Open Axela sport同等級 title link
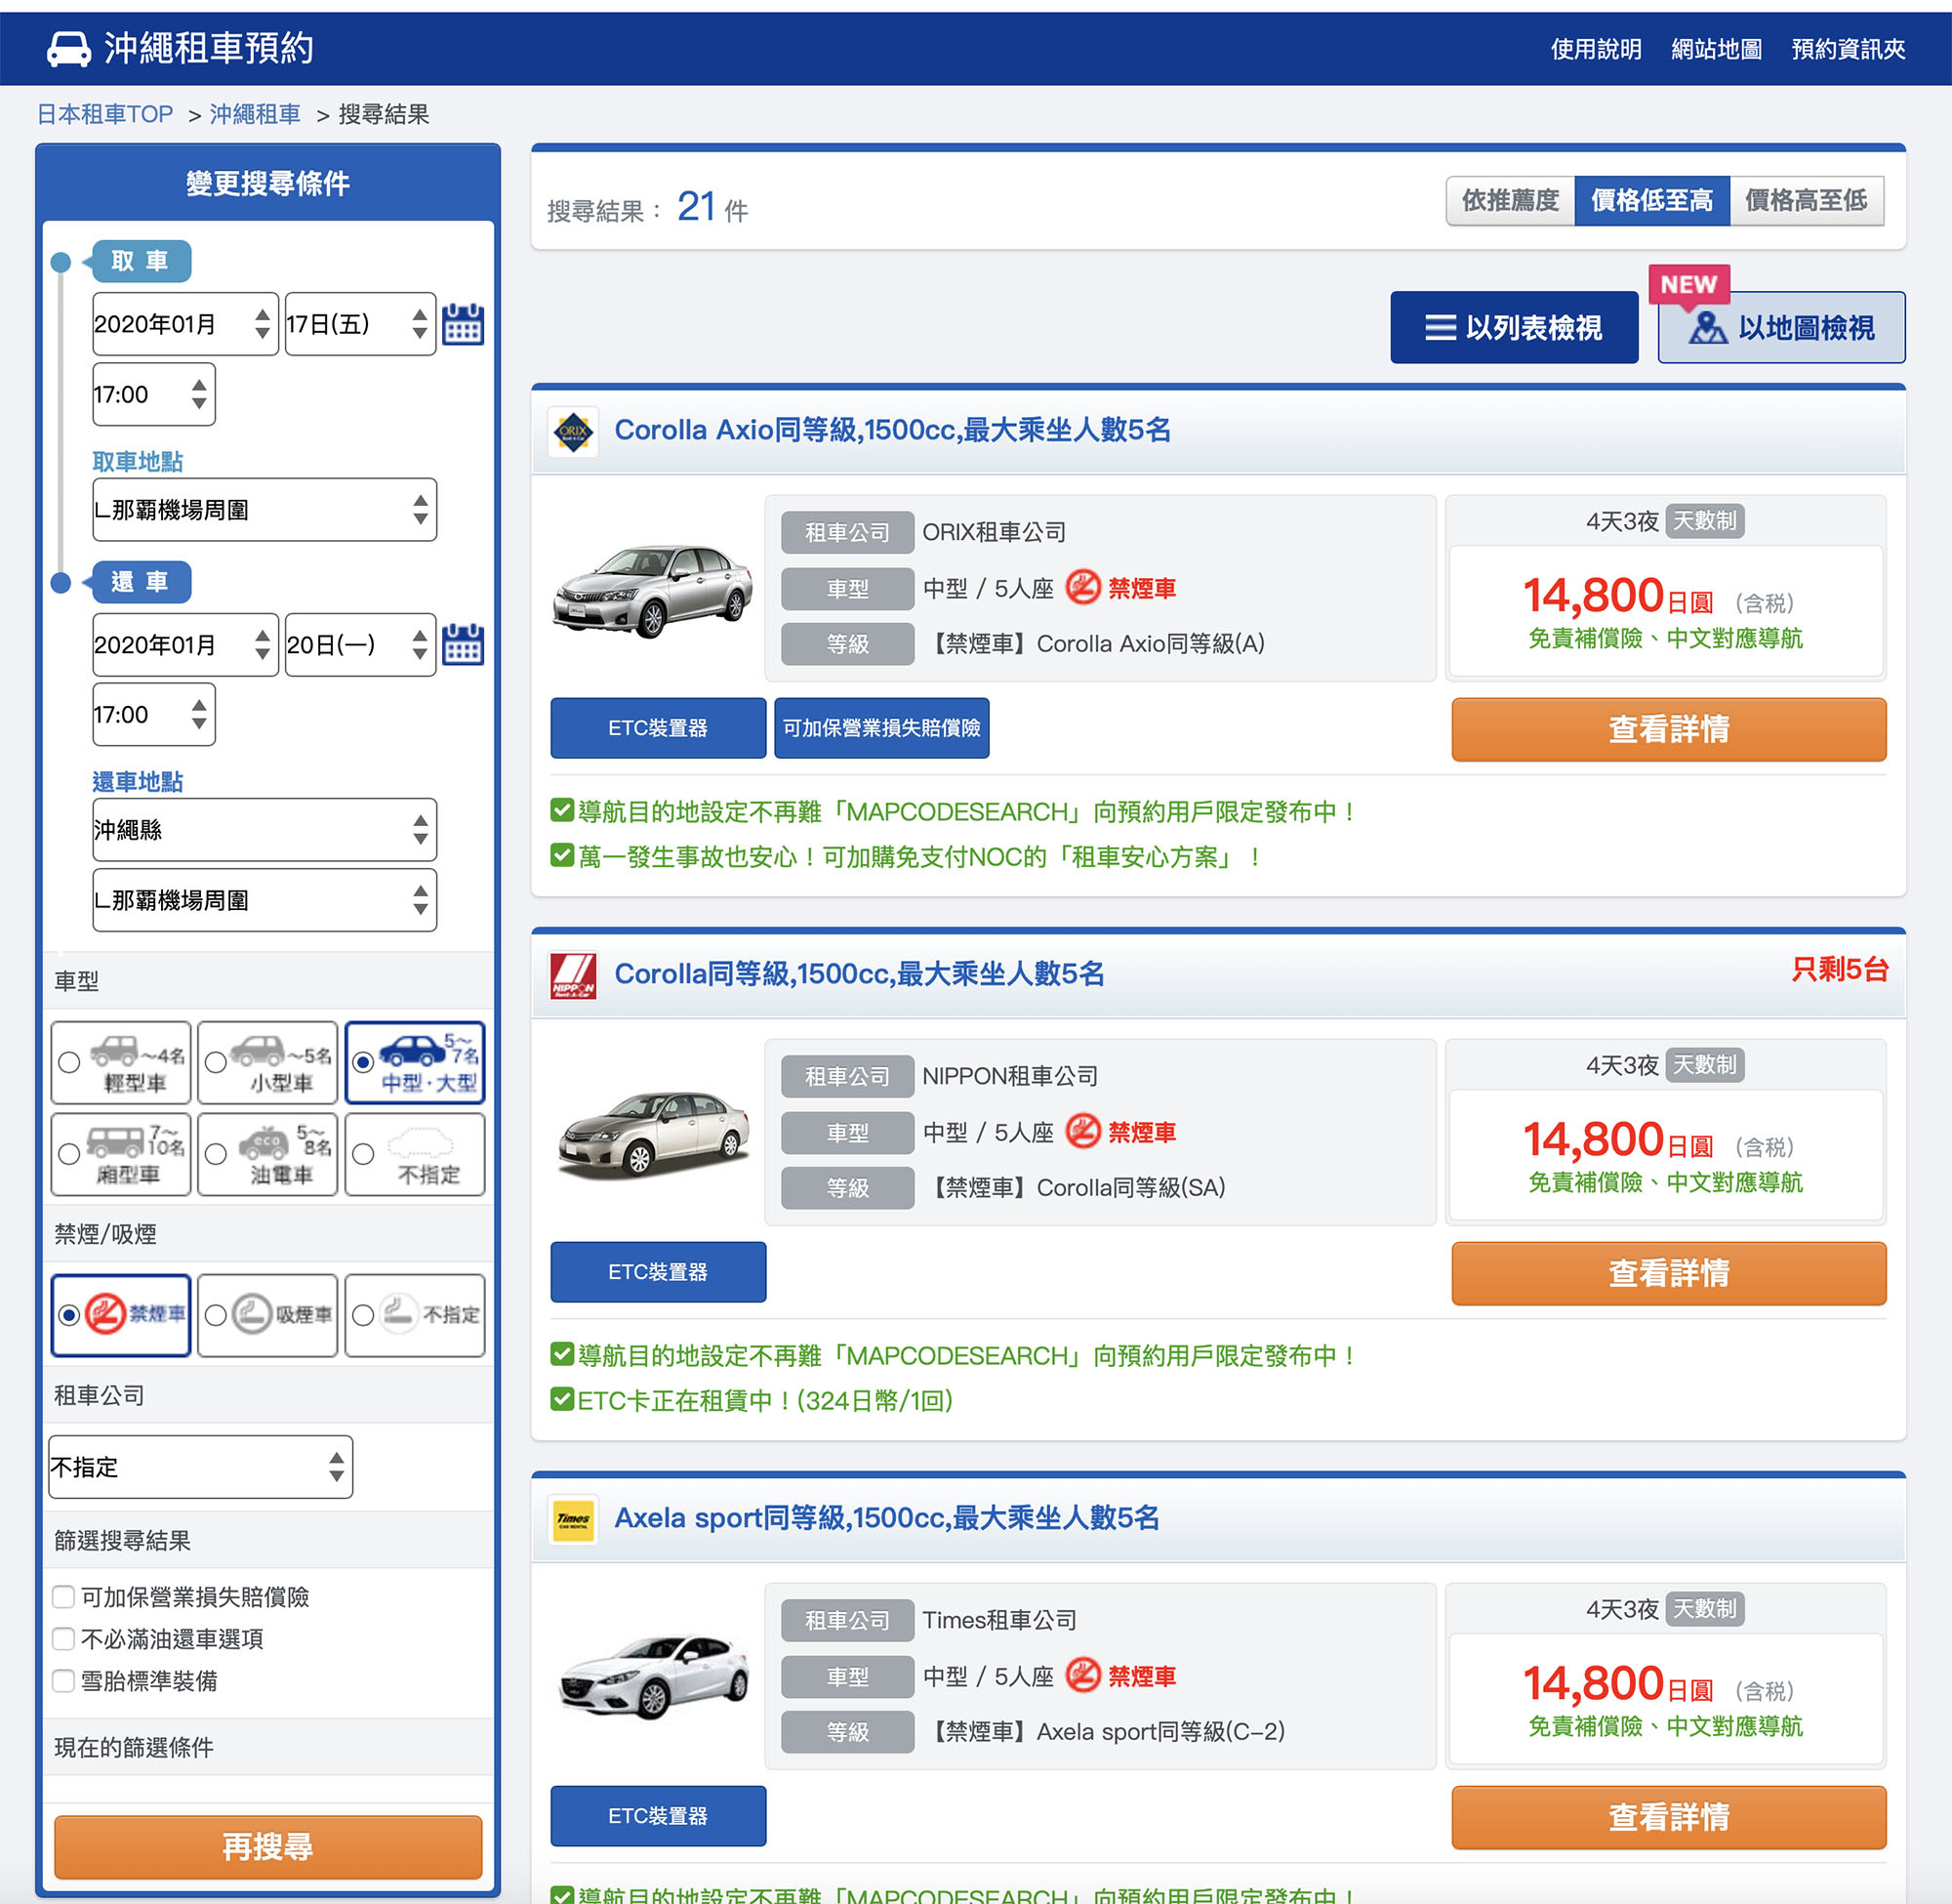This screenshot has height=1904, width=1952. (x=886, y=1518)
